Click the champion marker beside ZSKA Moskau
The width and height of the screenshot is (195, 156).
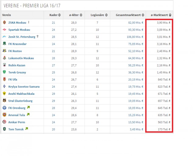point(29,22)
